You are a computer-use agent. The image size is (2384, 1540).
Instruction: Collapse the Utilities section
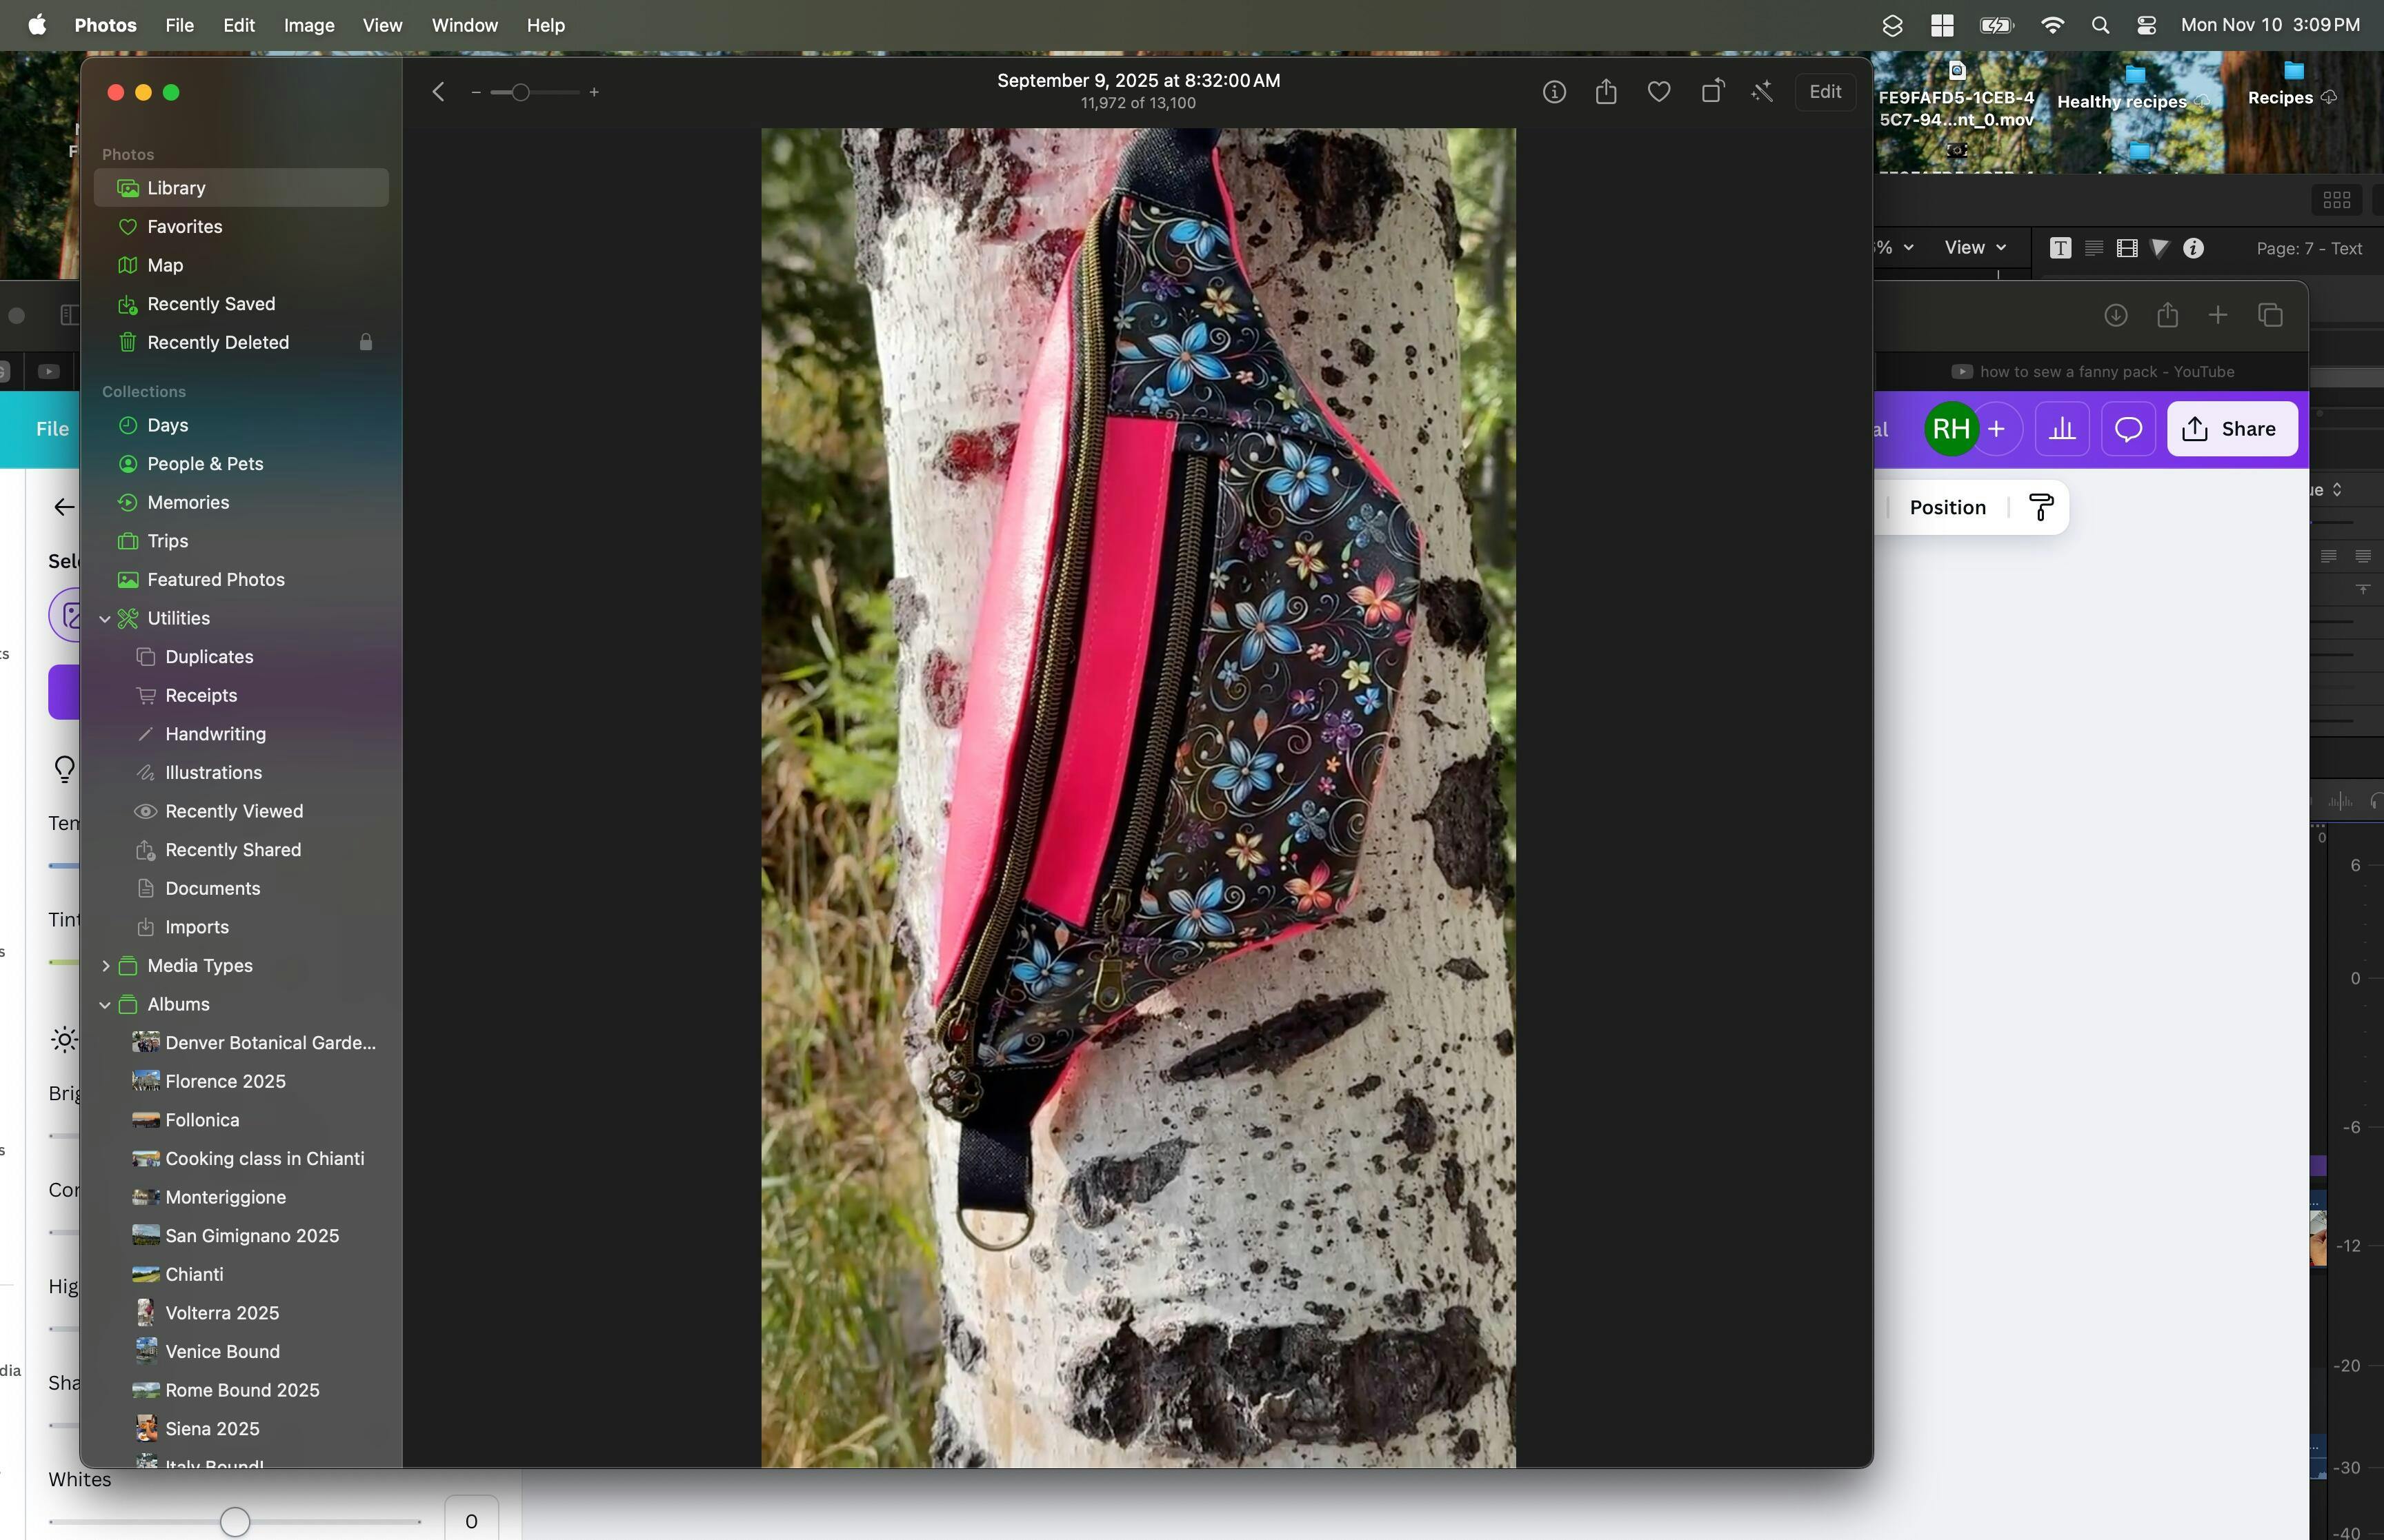(x=105, y=619)
